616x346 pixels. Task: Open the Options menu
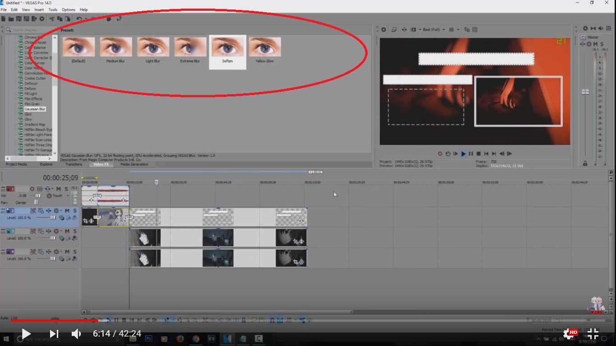[69, 9]
